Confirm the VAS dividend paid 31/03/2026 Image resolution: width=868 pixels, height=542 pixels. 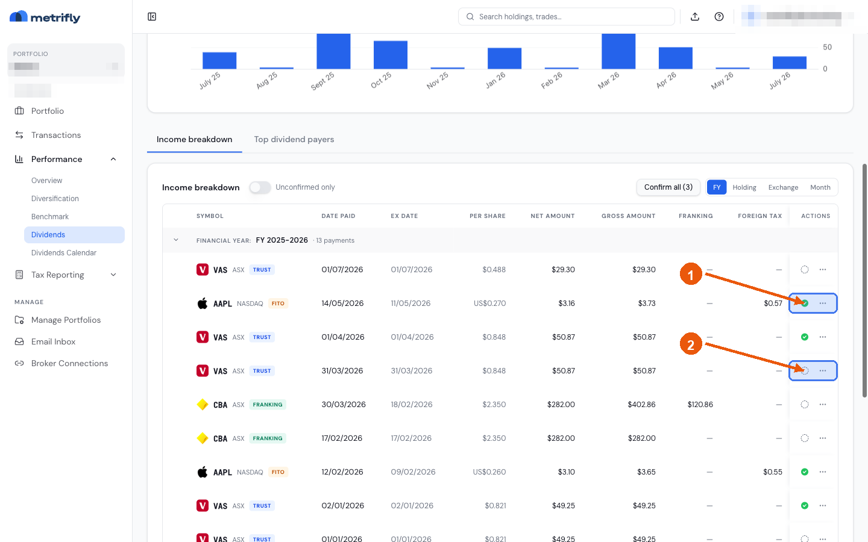tap(805, 371)
